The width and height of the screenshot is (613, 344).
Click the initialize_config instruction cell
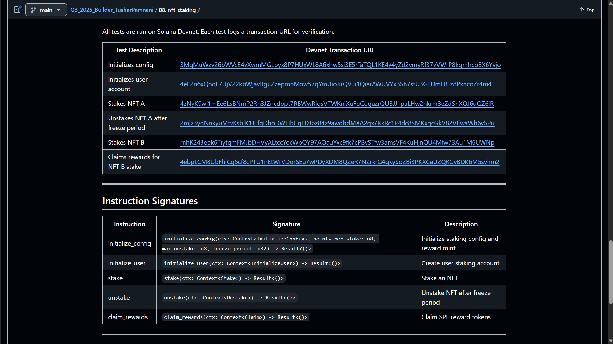point(130,243)
